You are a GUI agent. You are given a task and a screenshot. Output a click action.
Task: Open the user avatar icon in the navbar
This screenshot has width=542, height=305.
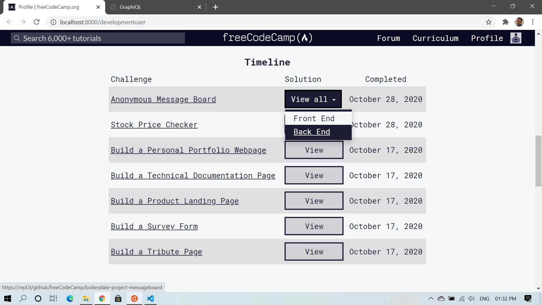(x=516, y=38)
